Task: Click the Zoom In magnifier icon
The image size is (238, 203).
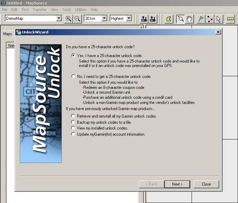Action: tap(68, 19)
